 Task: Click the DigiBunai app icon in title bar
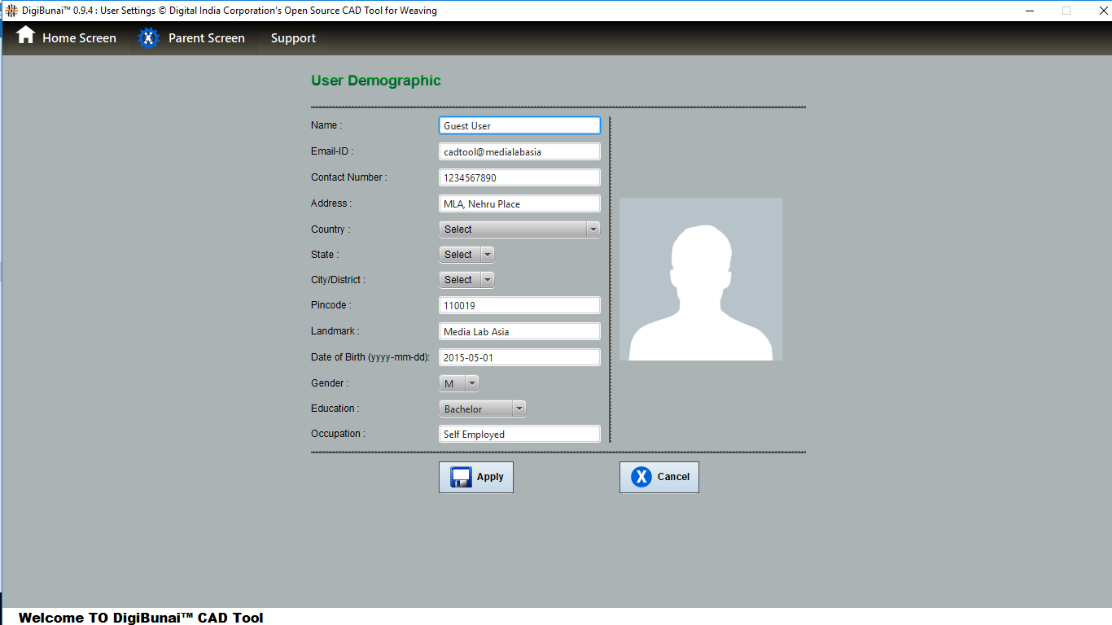tap(11, 11)
